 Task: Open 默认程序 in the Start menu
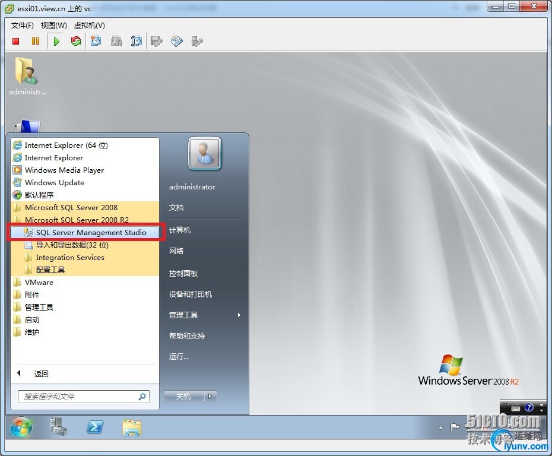click(85, 195)
